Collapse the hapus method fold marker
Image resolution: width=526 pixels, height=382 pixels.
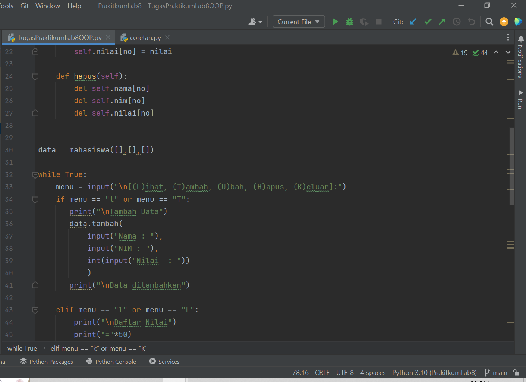pyautogui.click(x=35, y=76)
